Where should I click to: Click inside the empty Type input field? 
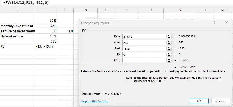(144, 60)
